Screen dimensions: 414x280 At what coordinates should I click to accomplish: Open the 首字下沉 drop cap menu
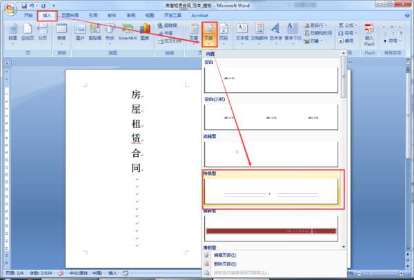293,34
